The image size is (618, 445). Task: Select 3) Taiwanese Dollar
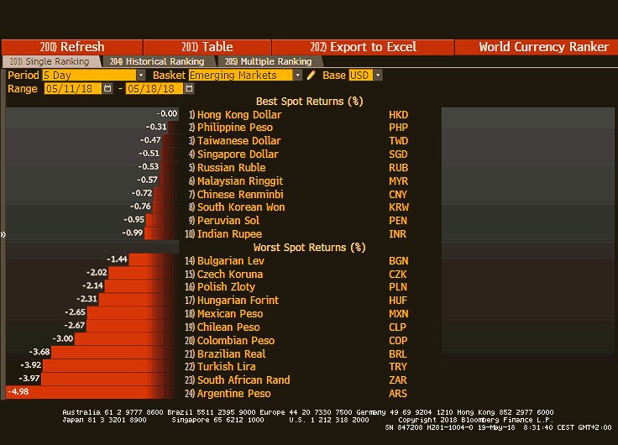(x=235, y=141)
